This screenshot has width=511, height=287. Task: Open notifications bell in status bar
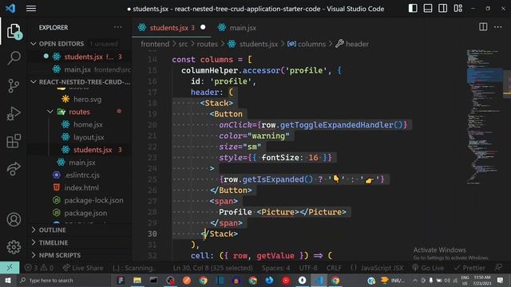click(498, 268)
